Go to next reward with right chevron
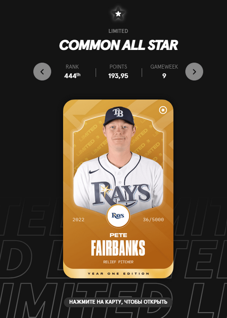 pyautogui.click(x=194, y=72)
